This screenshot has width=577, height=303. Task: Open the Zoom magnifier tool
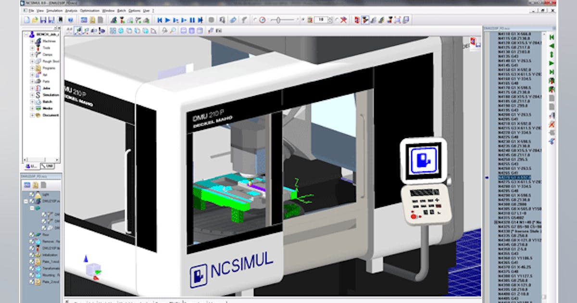173,30
